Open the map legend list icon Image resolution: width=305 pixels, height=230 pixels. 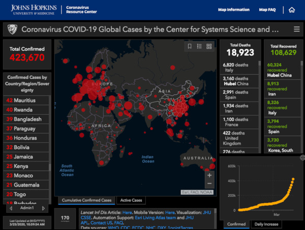(199, 46)
